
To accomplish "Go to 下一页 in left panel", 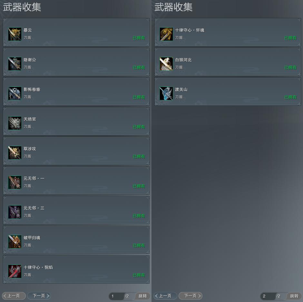I will tap(39, 296).
